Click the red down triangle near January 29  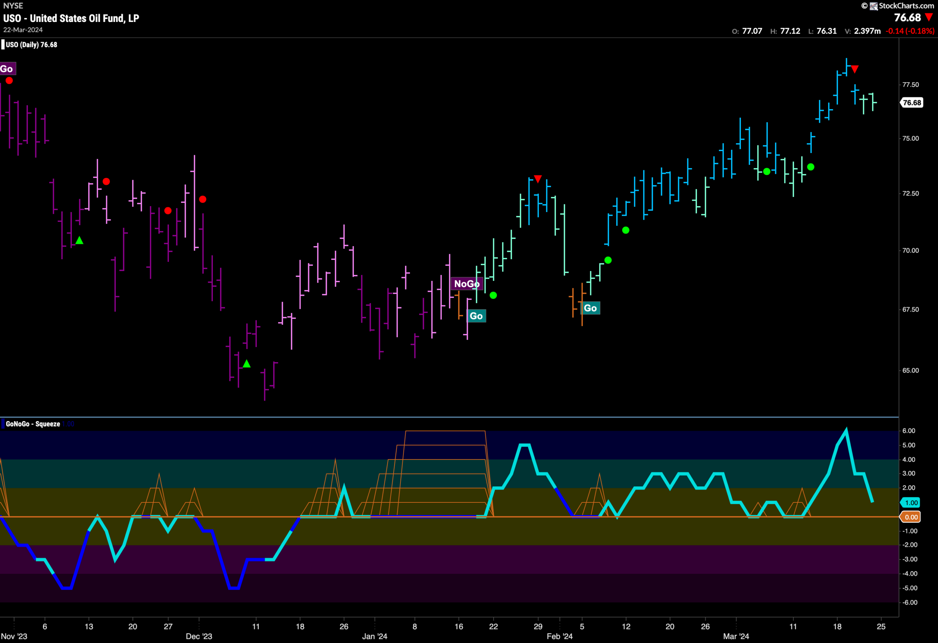click(538, 179)
